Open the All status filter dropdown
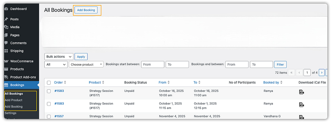331x122 pixels. click(56, 64)
